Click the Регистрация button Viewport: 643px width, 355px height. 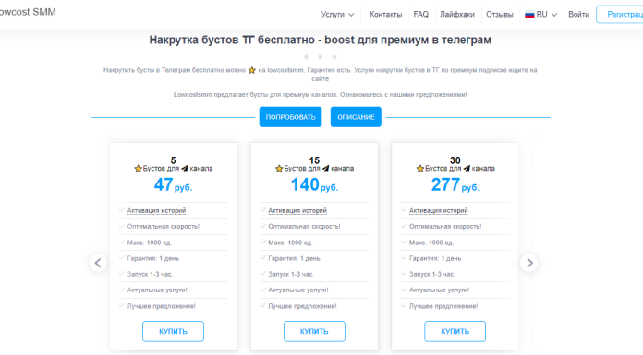tap(620, 15)
